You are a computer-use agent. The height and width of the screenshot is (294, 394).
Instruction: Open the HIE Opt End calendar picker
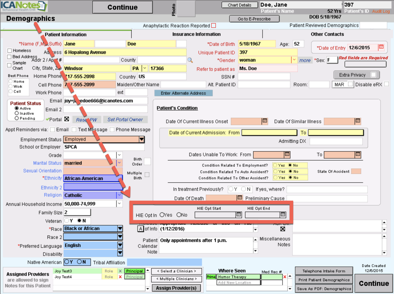click(283, 215)
